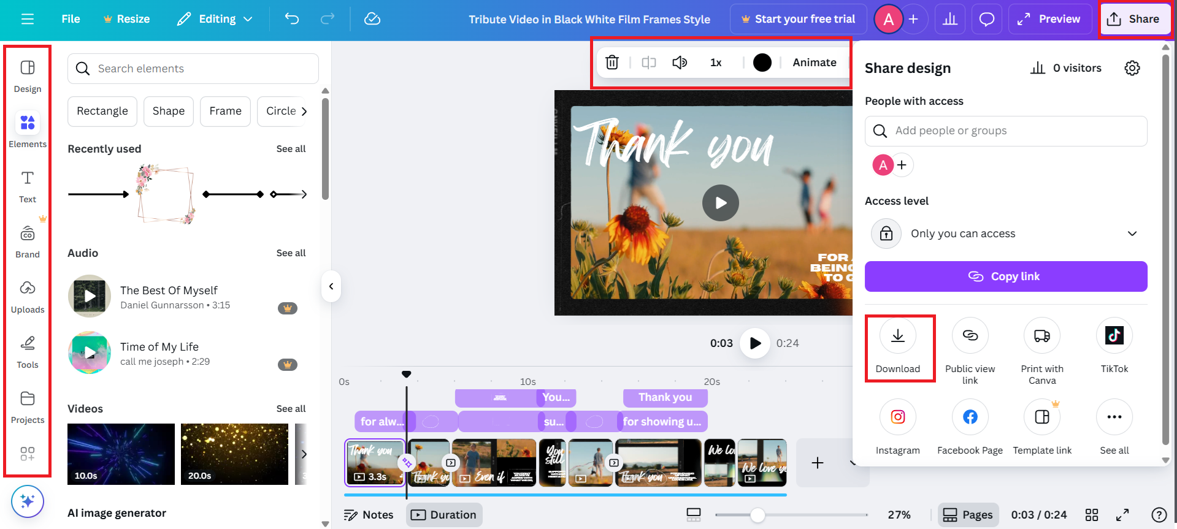Check cloud save status icon
1177x529 pixels.
click(x=372, y=19)
